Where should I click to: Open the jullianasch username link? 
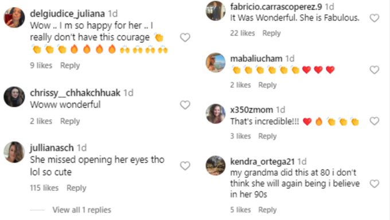52,148
